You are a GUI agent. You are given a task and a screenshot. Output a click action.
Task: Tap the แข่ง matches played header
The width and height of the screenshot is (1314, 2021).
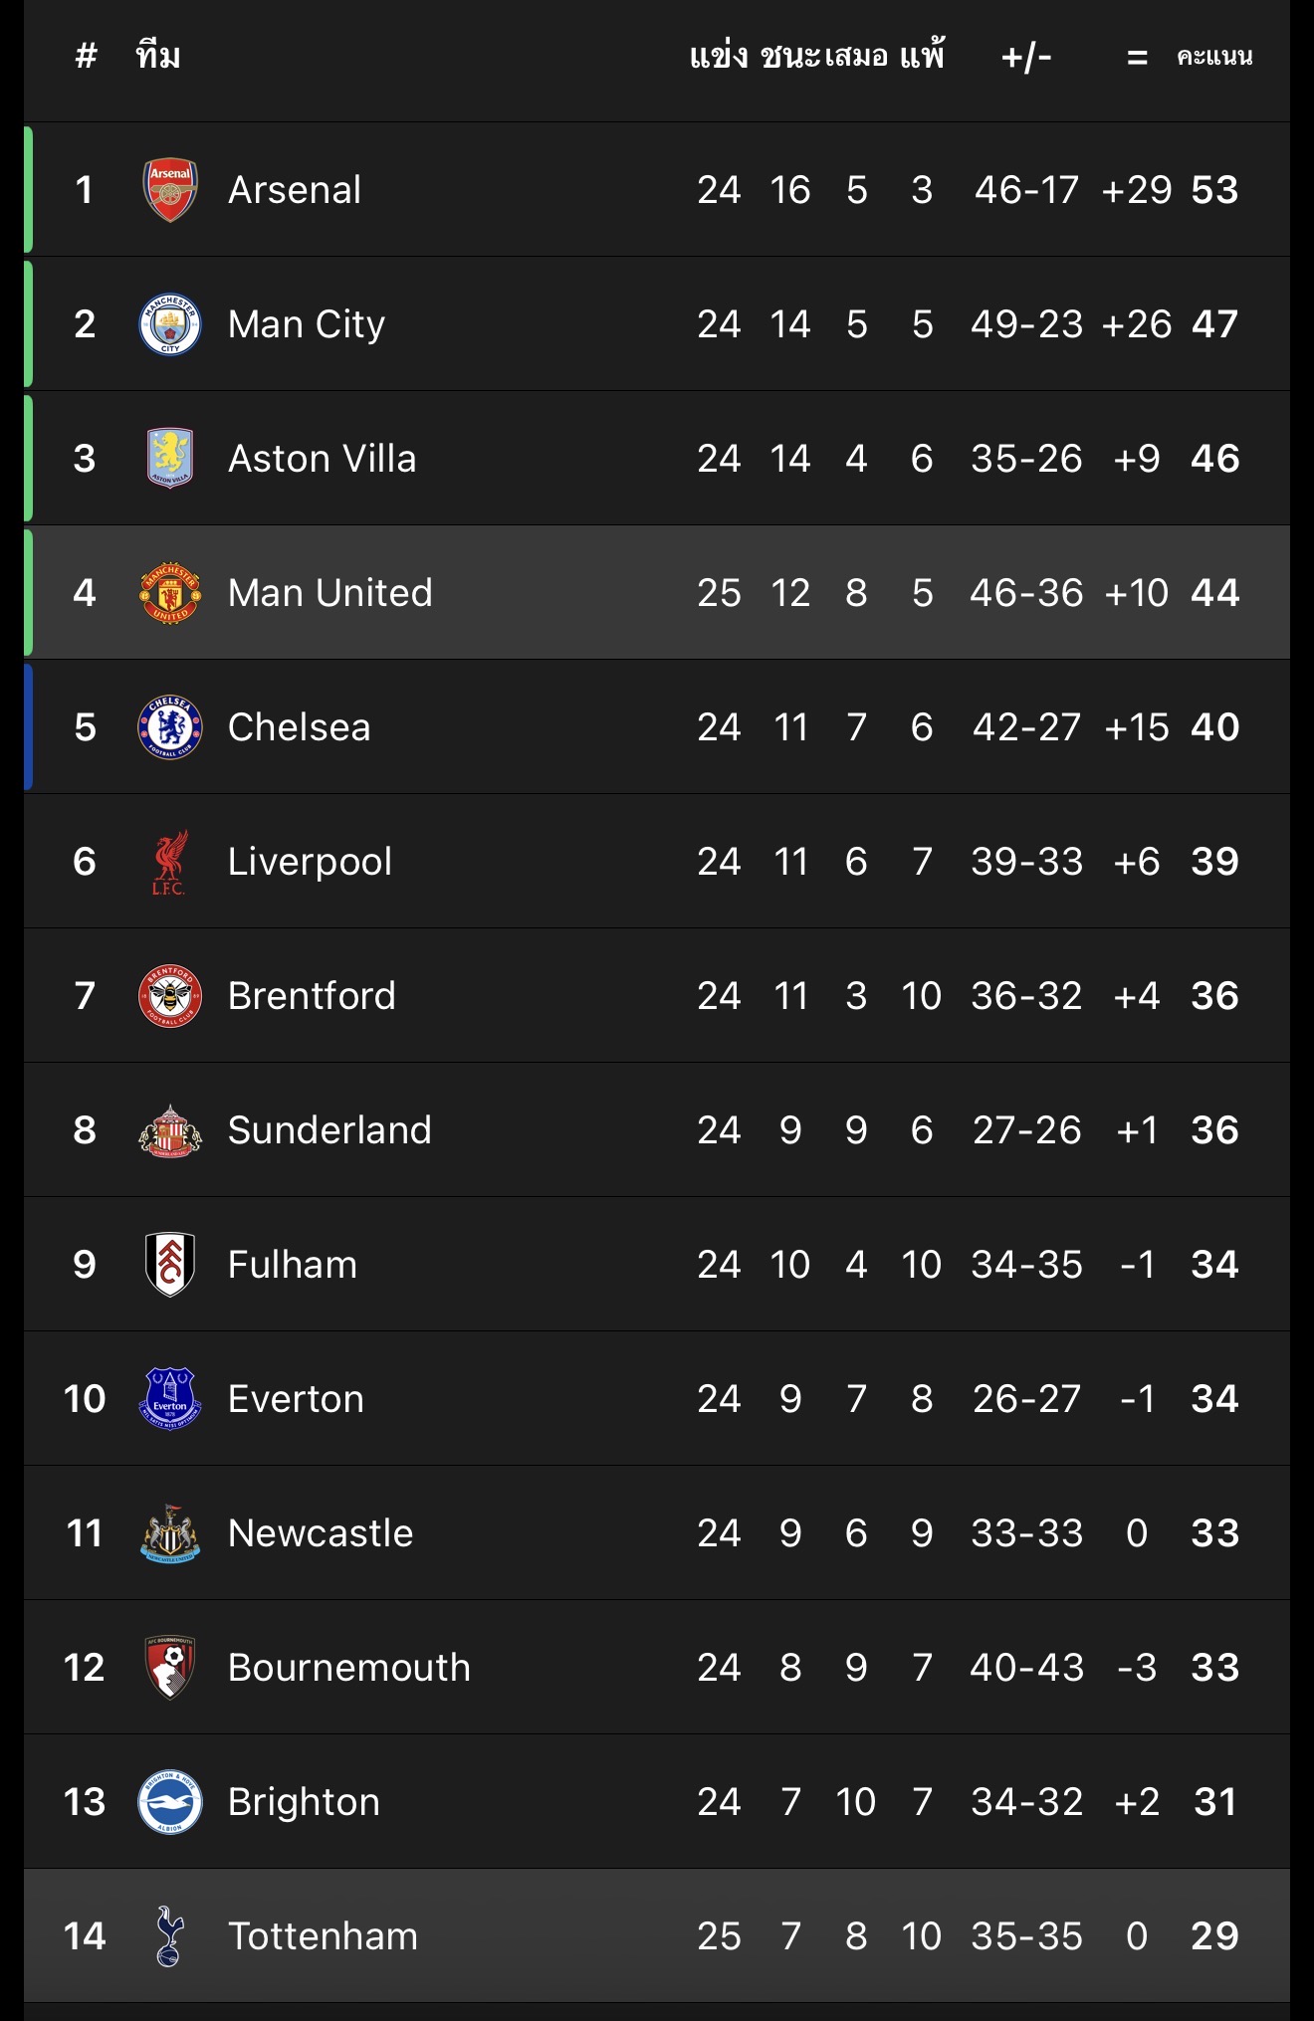click(x=718, y=57)
